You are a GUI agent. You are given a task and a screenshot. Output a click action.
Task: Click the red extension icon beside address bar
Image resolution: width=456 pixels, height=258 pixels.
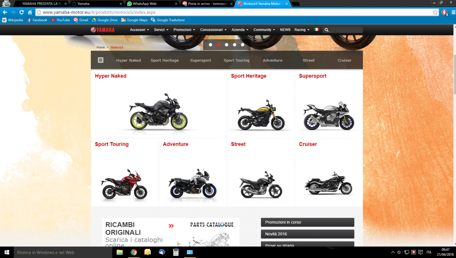tap(445, 12)
